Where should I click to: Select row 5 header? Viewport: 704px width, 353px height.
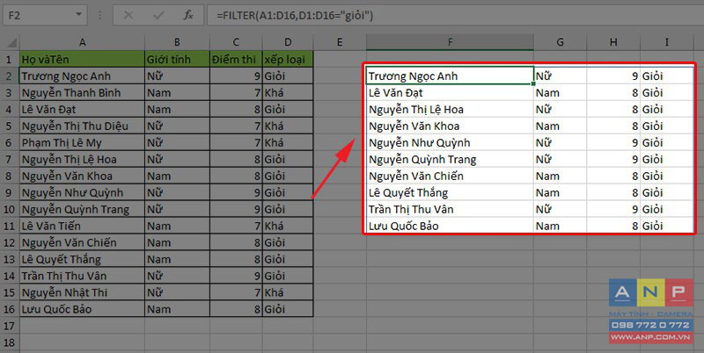[x=10, y=126]
